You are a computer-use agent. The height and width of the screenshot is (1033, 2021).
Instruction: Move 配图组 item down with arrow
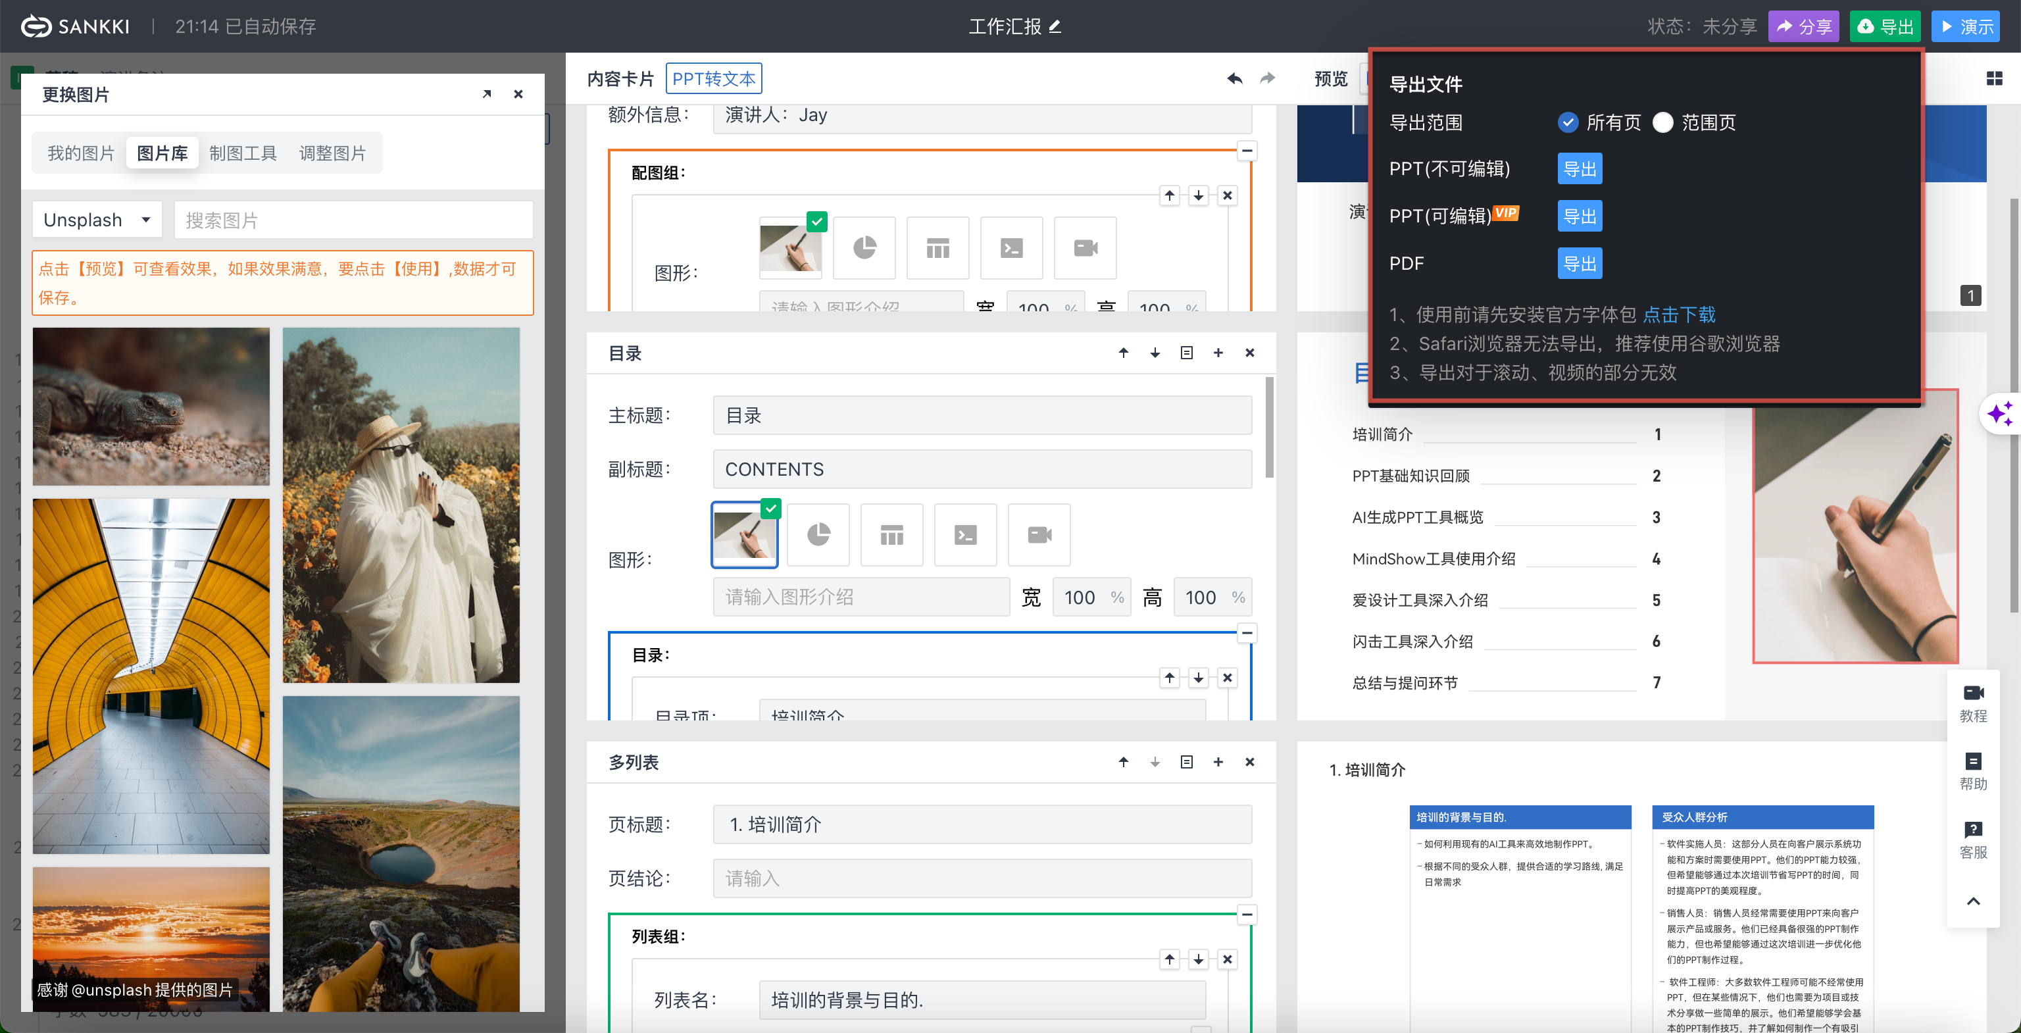(x=1199, y=195)
